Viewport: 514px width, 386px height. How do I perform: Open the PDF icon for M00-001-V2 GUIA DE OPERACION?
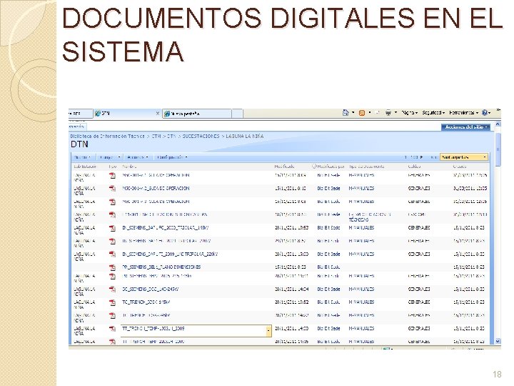click(x=113, y=189)
